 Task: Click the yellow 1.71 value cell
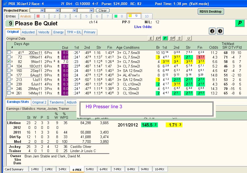pyautogui.click(x=174, y=125)
